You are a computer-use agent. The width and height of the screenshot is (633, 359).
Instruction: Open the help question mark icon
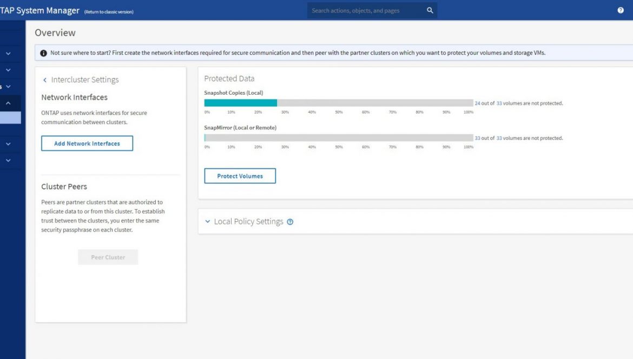coord(621,10)
